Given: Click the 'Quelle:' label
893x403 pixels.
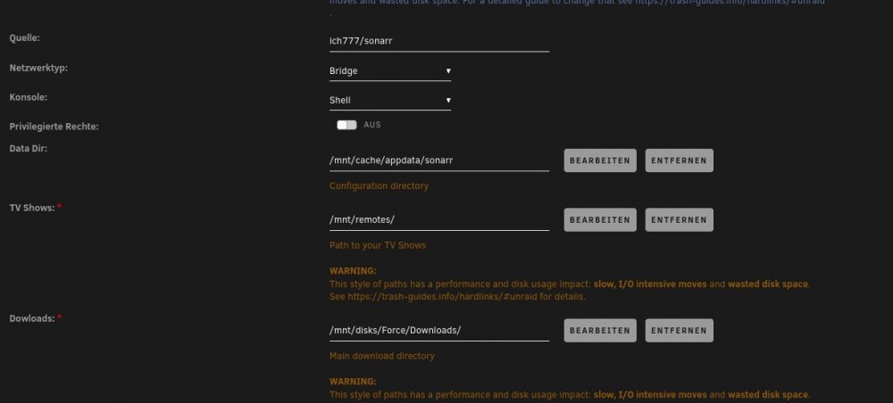Looking at the screenshot, I should (x=24, y=38).
